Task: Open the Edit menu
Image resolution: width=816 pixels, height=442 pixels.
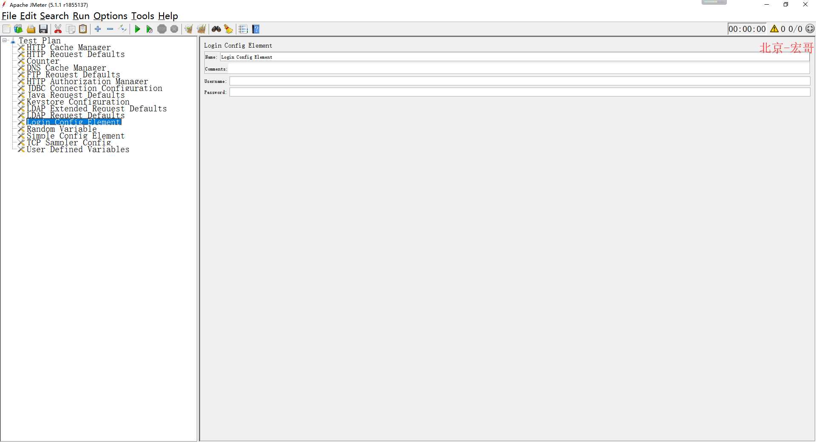Action: pyautogui.click(x=28, y=16)
